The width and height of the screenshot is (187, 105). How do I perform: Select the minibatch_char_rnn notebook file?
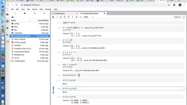pos(30,48)
